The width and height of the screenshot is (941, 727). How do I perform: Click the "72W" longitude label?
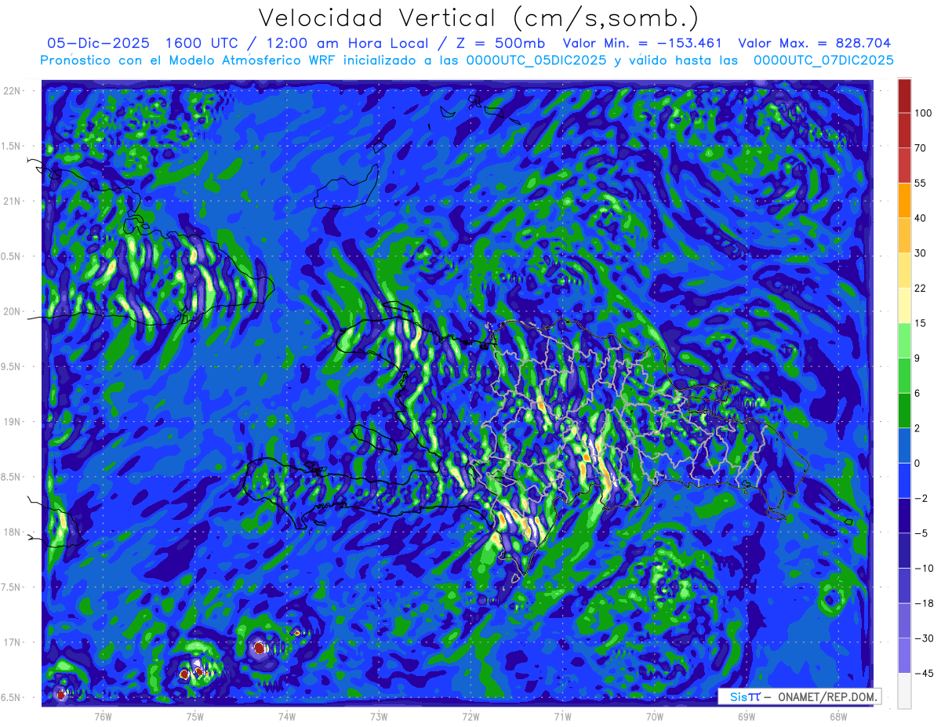[x=470, y=716]
